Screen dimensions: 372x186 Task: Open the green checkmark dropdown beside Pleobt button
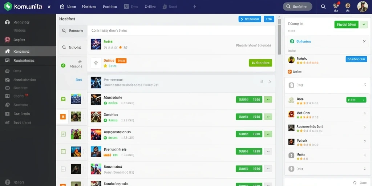coord(364,24)
